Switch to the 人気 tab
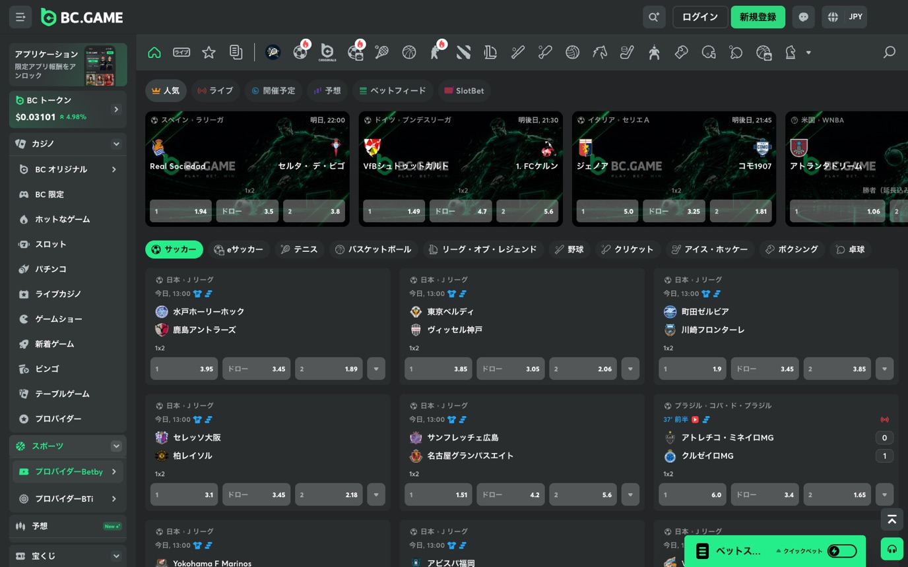 [166, 91]
